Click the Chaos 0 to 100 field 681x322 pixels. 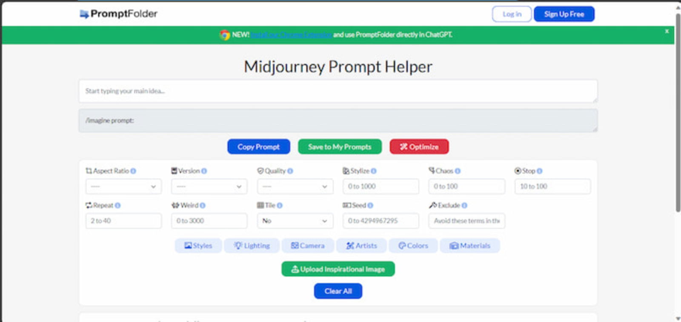coord(466,186)
